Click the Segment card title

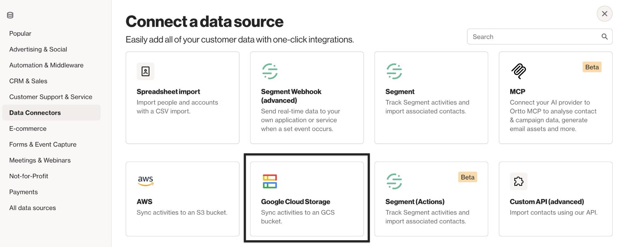(x=400, y=92)
